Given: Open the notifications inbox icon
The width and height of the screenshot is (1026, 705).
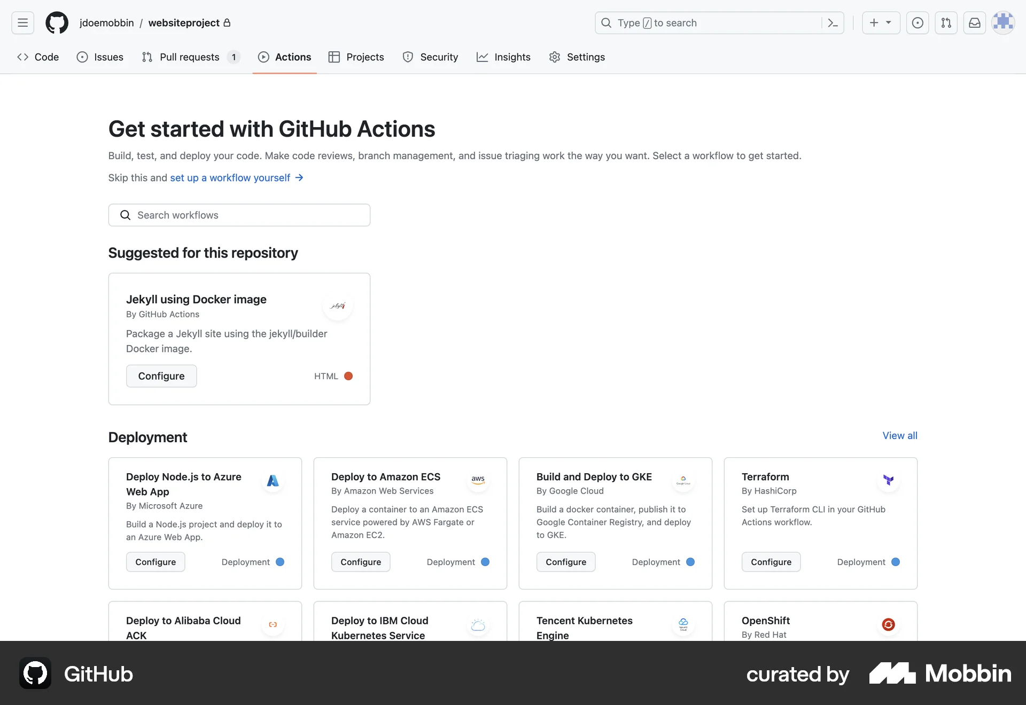Looking at the screenshot, I should tap(974, 23).
